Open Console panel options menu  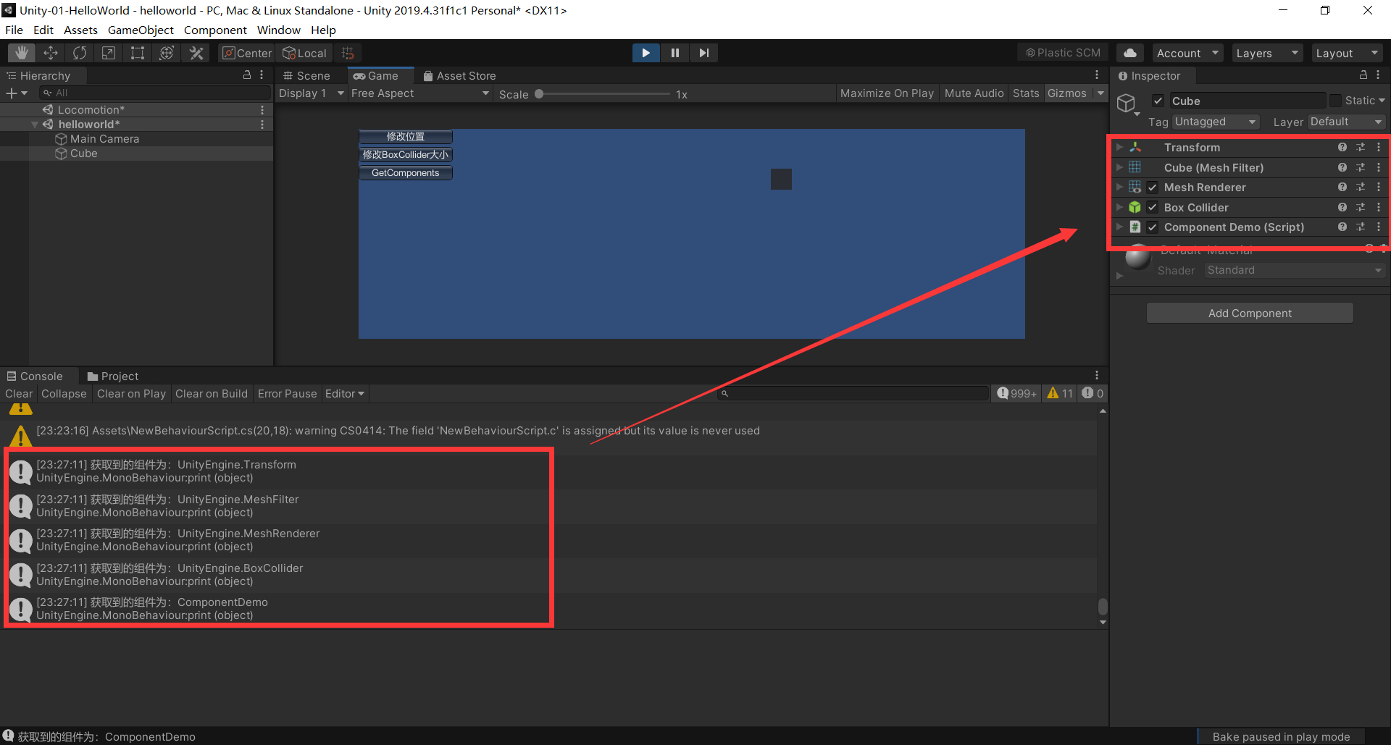[1097, 376]
